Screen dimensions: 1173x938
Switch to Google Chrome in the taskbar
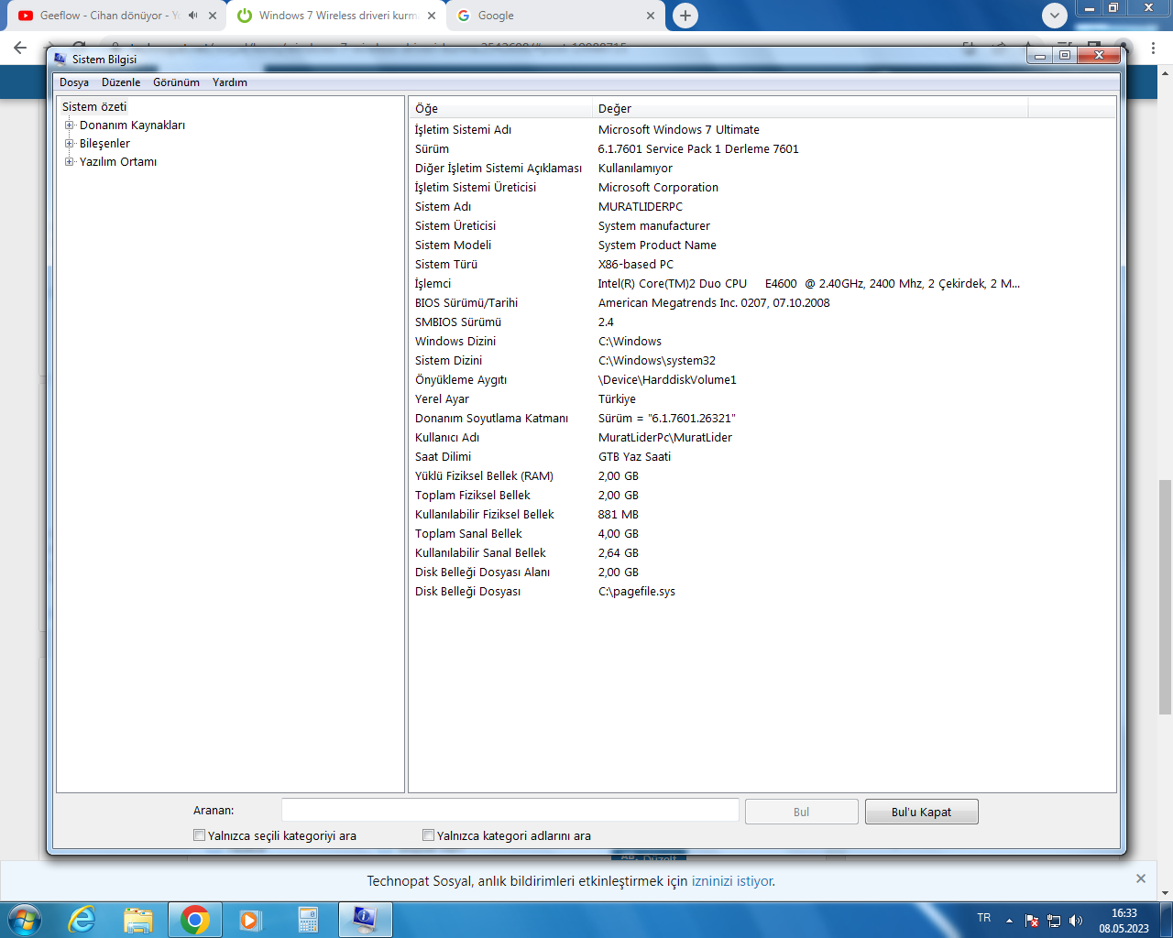click(x=195, y=920)
